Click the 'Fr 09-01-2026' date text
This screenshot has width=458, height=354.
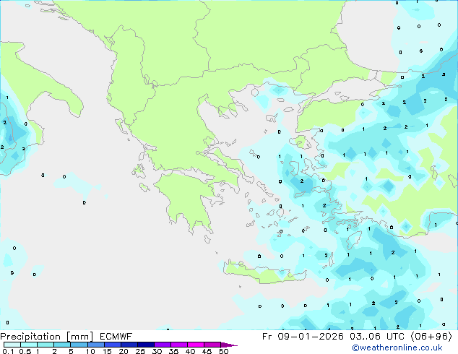coord(303,337)
